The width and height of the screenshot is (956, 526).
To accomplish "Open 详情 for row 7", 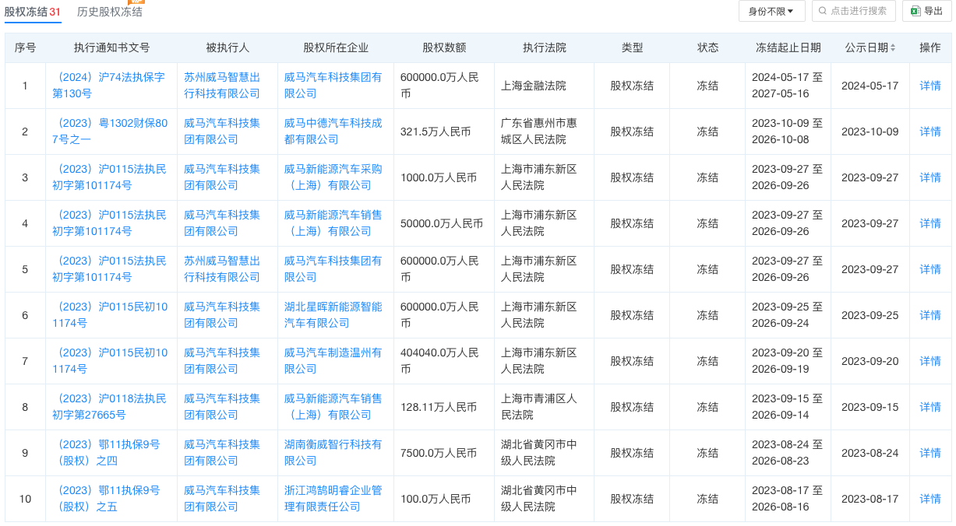I will (930, 361).
